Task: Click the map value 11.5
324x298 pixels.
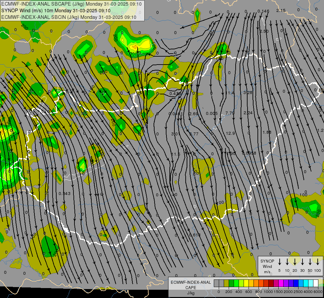Action: pos(176,154)
